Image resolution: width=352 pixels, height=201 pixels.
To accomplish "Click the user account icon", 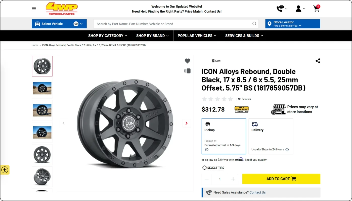I will point(298,9).
